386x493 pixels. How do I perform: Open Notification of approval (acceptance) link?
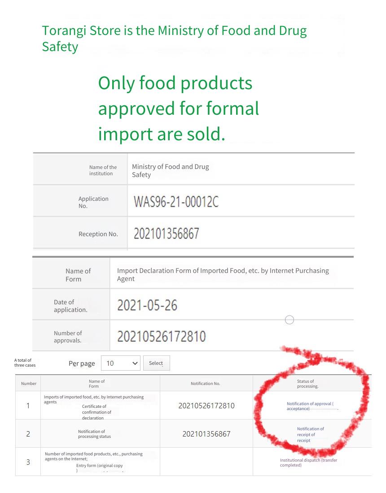310,406
